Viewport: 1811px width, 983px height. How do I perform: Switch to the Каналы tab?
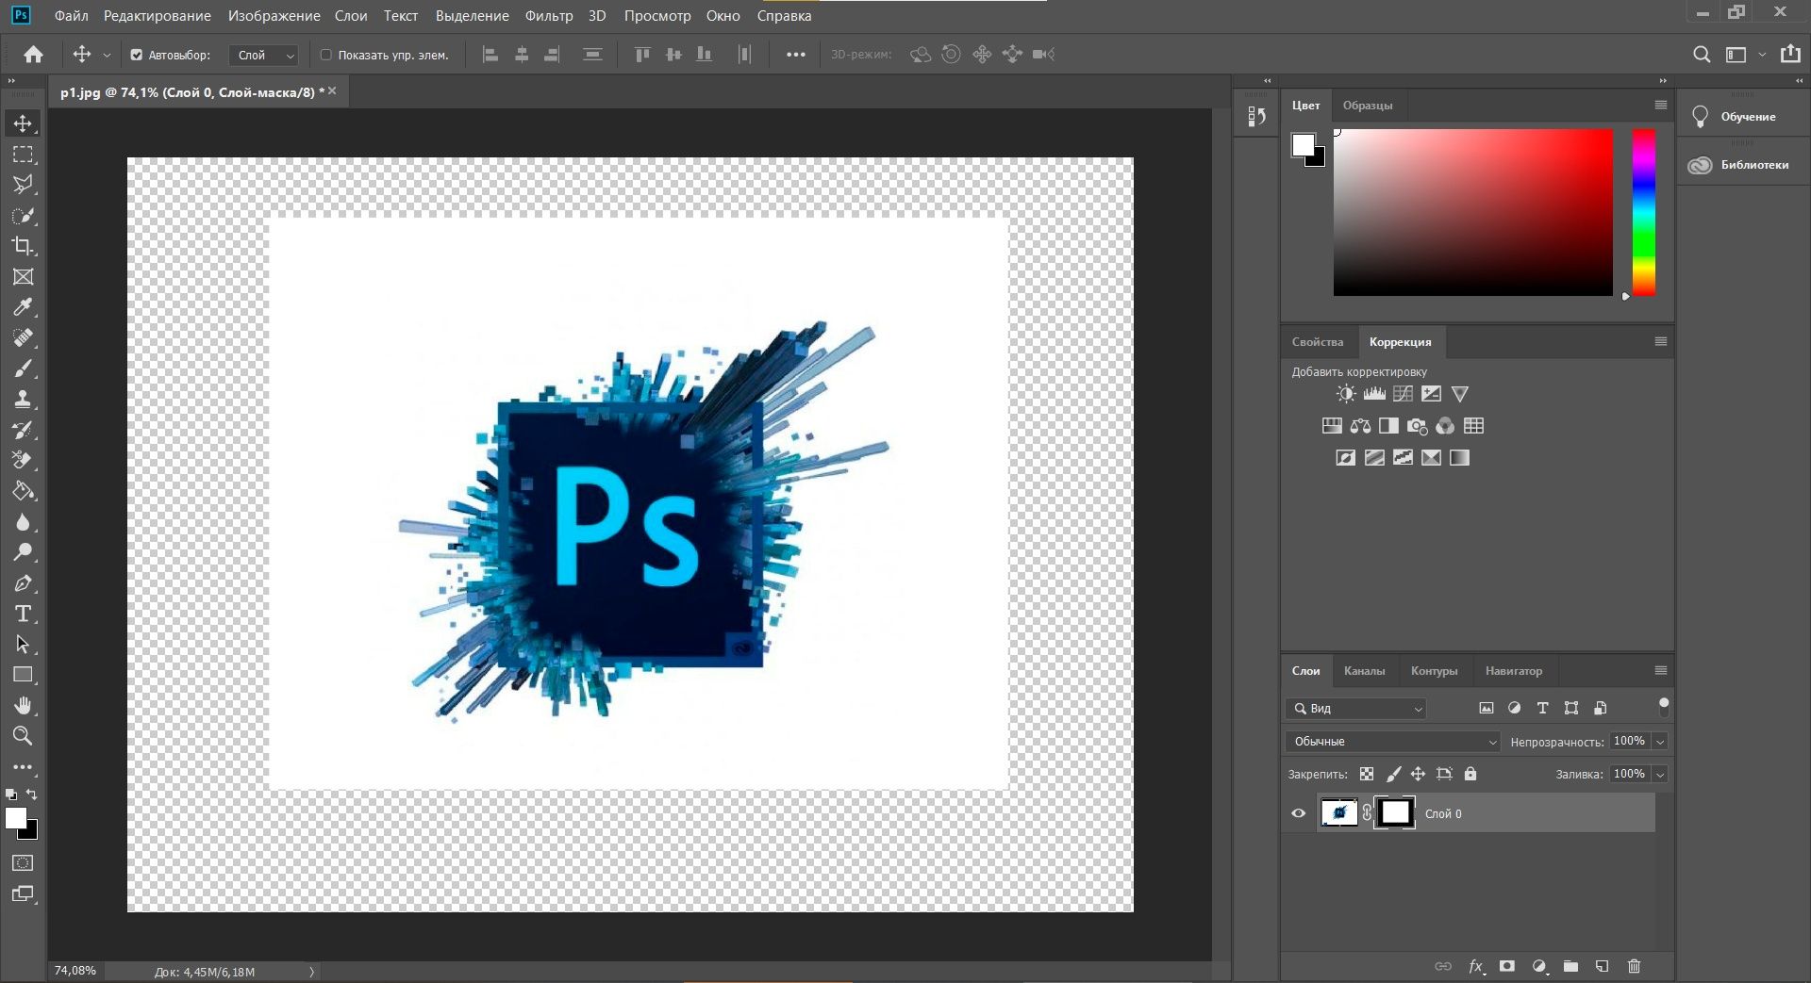click(x=1364, y=671)
